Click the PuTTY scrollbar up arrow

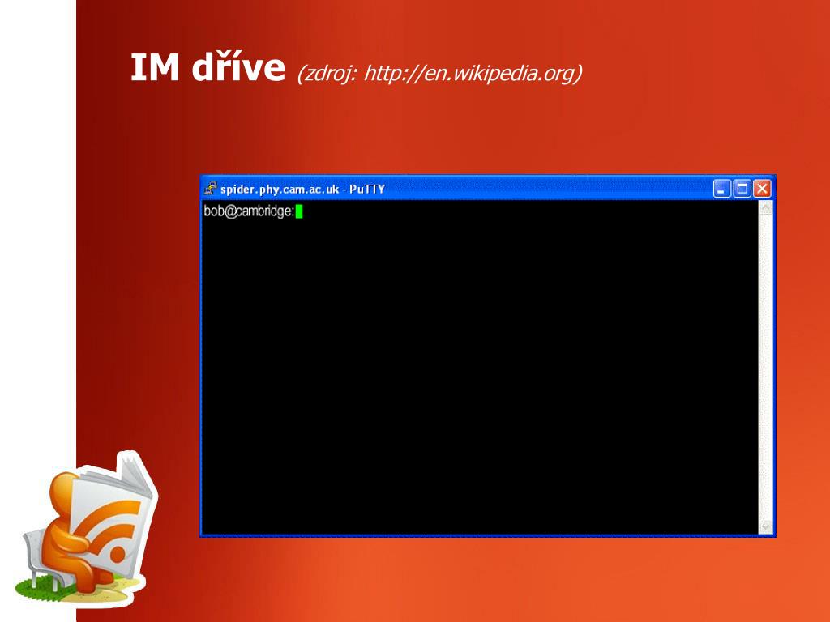coord(765,208)
